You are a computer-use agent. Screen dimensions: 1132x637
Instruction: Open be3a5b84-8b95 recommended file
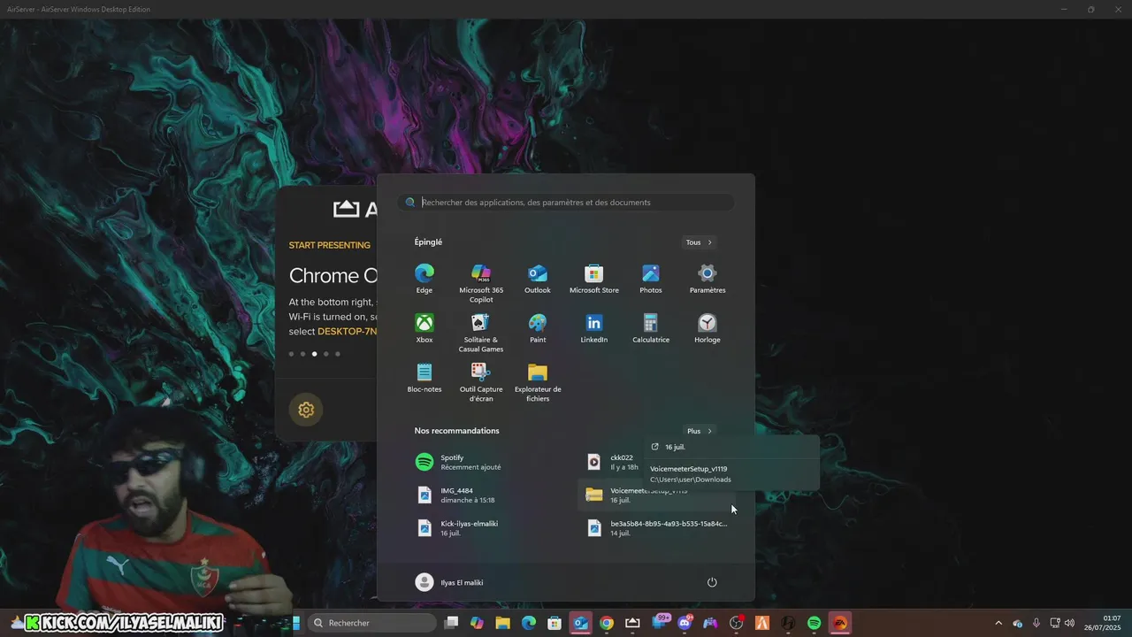tap(659, 528)
